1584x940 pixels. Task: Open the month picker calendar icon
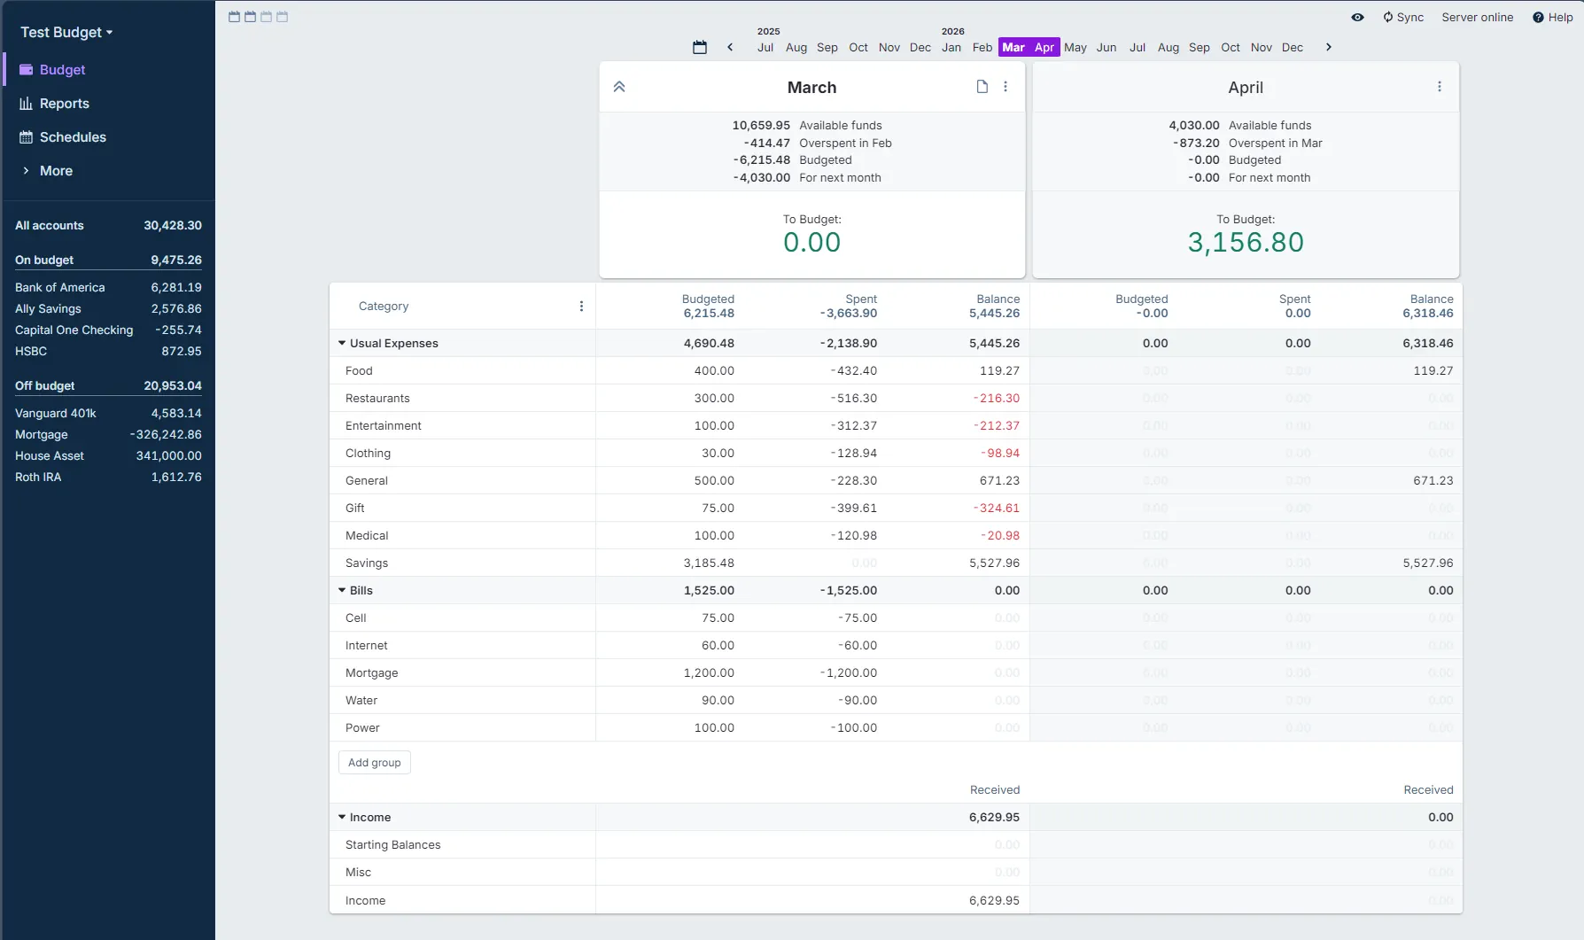pos(700,47)
